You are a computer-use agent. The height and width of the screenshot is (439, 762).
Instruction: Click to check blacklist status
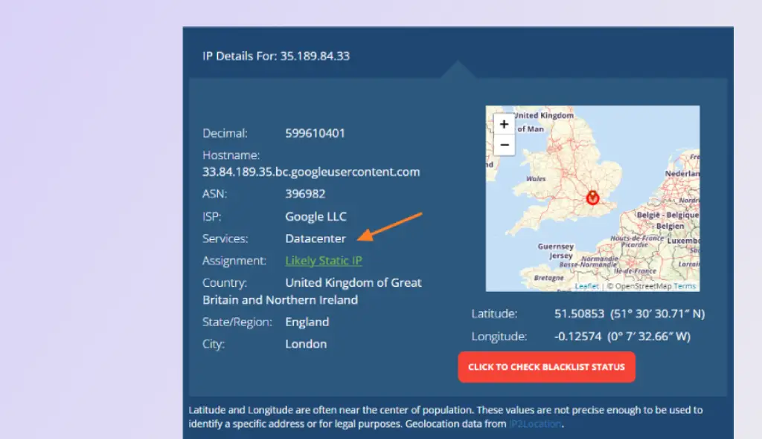546,366
